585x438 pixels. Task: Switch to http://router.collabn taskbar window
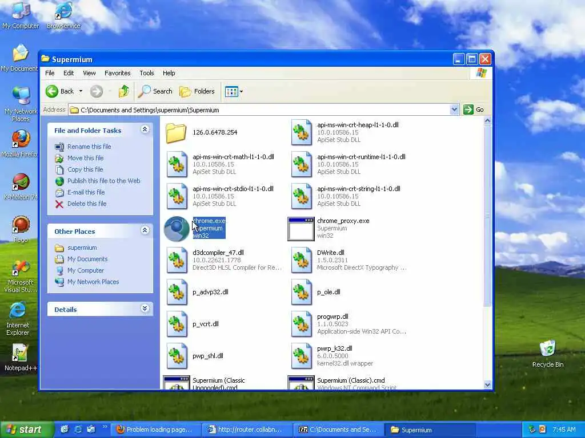(x=247, y=429)
